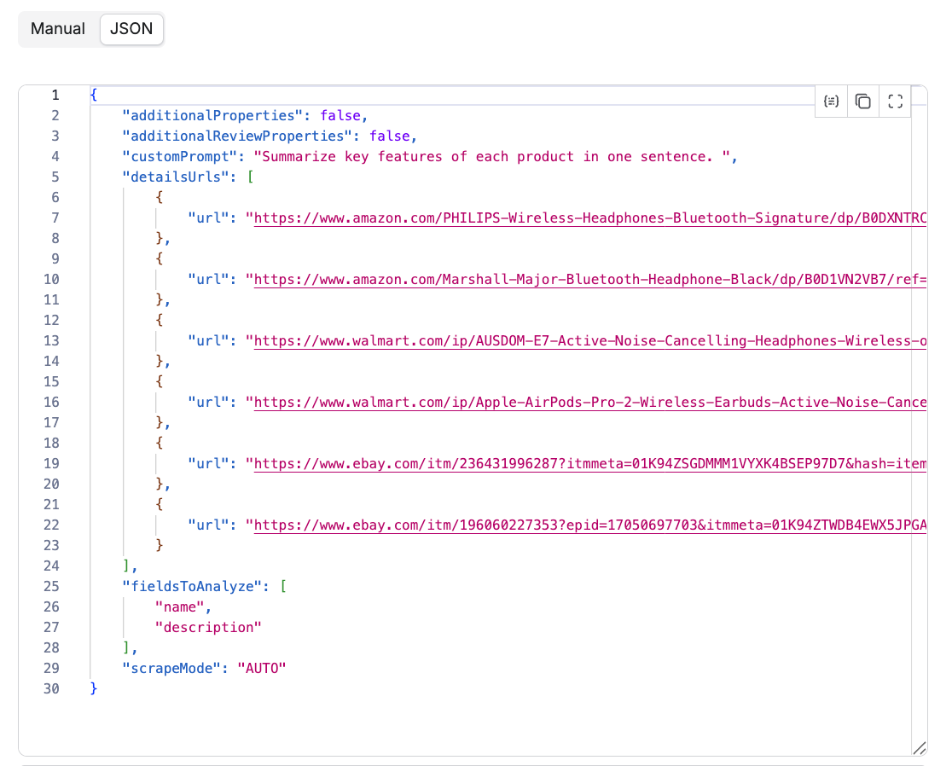Format the JSON code using the format icon
This screenshot has width=952, height=766.
[x=831, y=101]
